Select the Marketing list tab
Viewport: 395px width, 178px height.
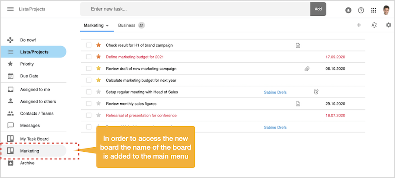tap(94, 25)
